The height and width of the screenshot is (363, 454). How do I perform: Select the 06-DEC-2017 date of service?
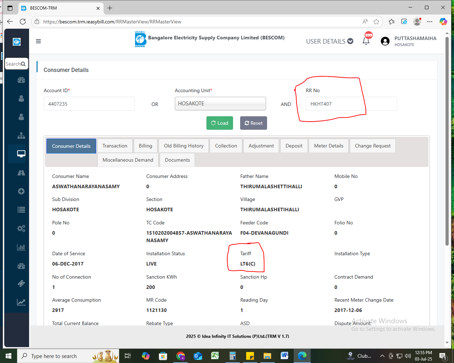pyautogui.click(x=68, y=264)
